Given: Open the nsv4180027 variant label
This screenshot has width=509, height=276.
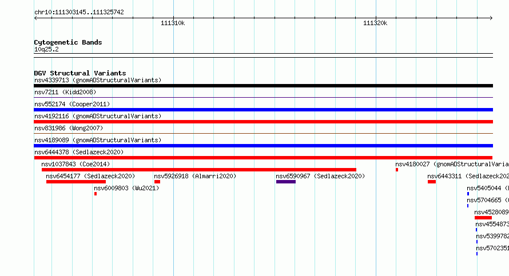Looking at the screenshot, I should (x=452, y=164).
